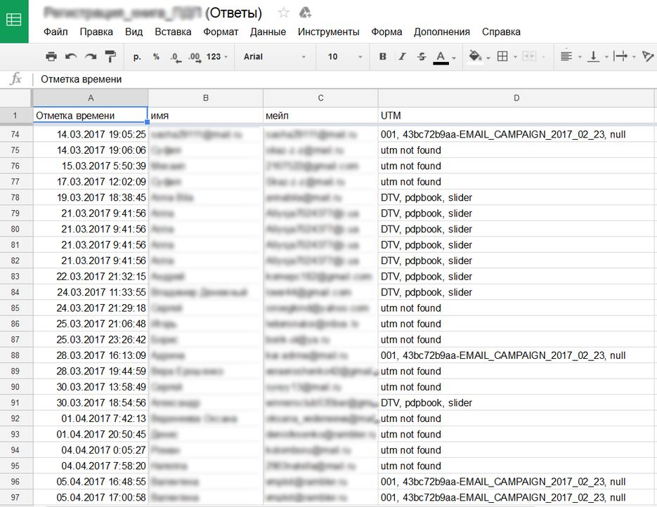
Task: Select cell with 14.03.2017 19:05:25
Action: (x=90, y=134)
